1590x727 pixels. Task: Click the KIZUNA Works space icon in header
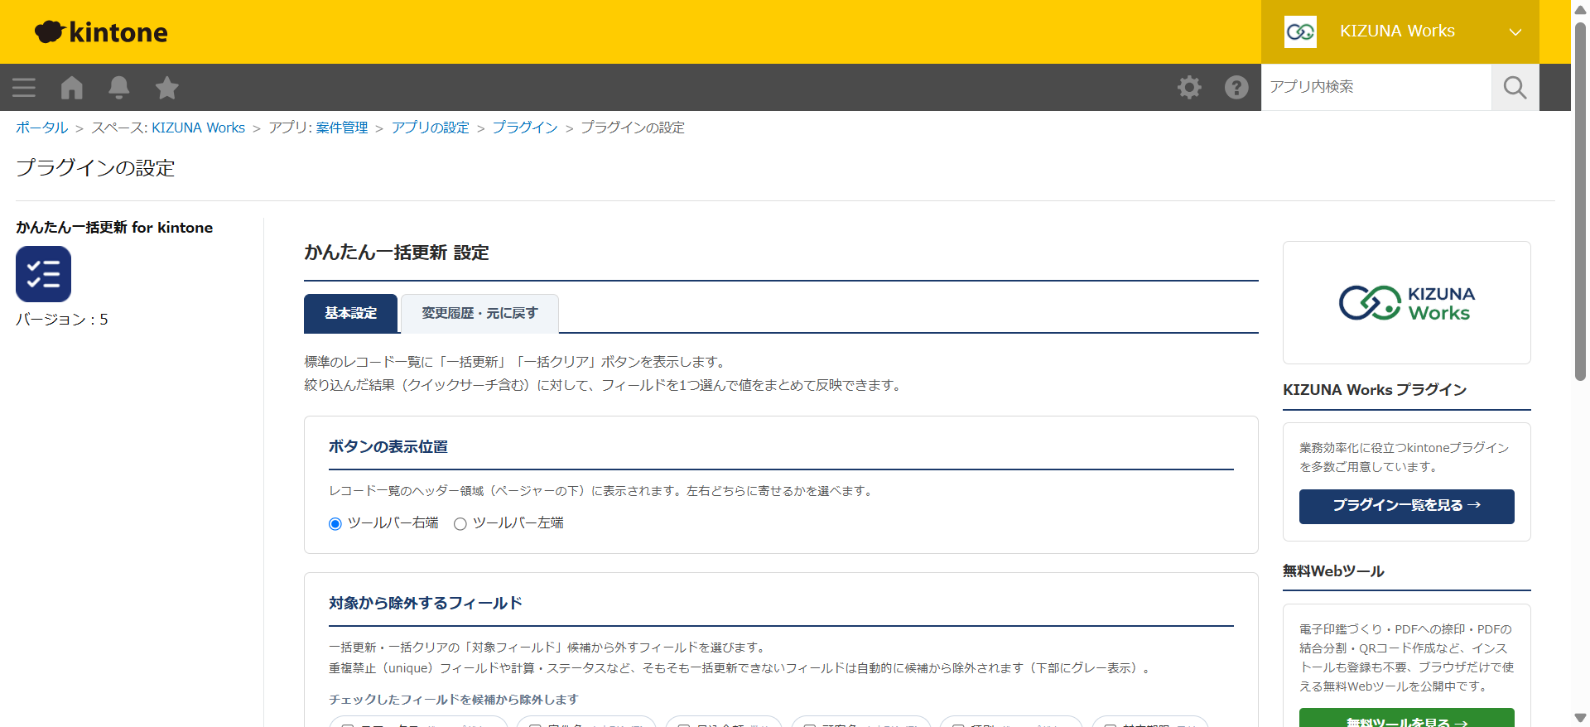(1300, 31)
